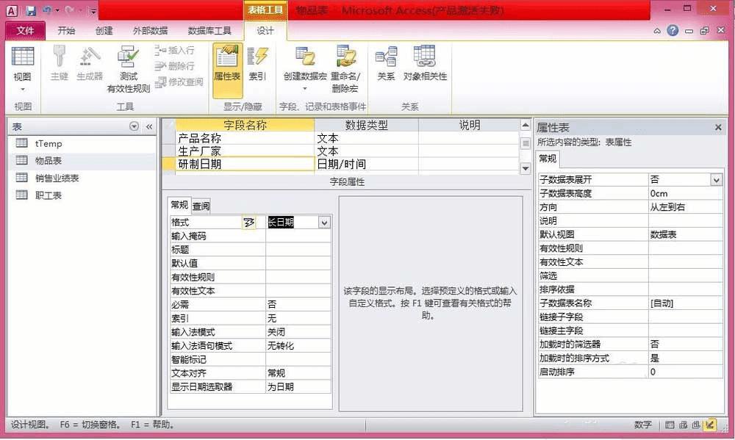735x440 pixels.
Task: Open the 格式 format dropdown arrow
Action: [324, 223]
